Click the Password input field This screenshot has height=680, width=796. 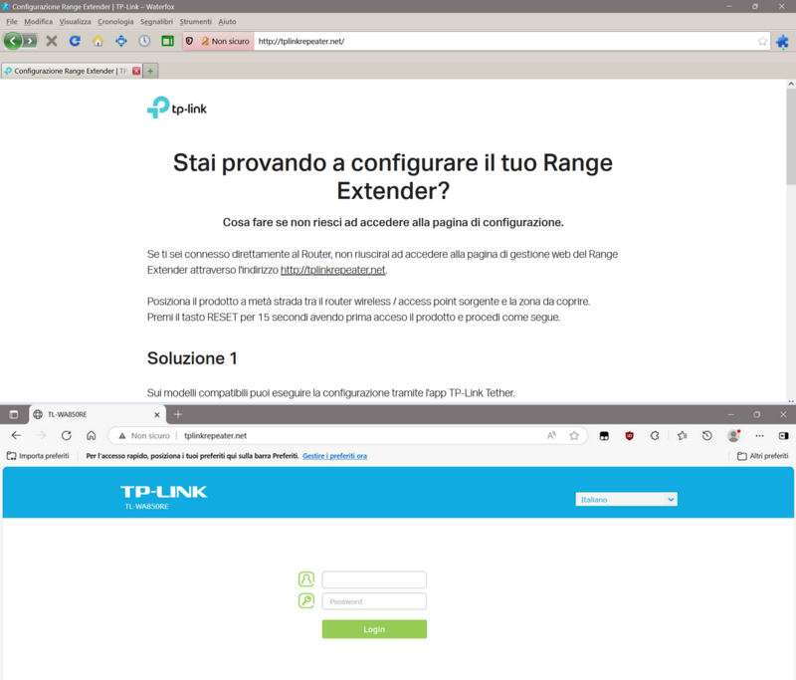click(x=374, y=601)
